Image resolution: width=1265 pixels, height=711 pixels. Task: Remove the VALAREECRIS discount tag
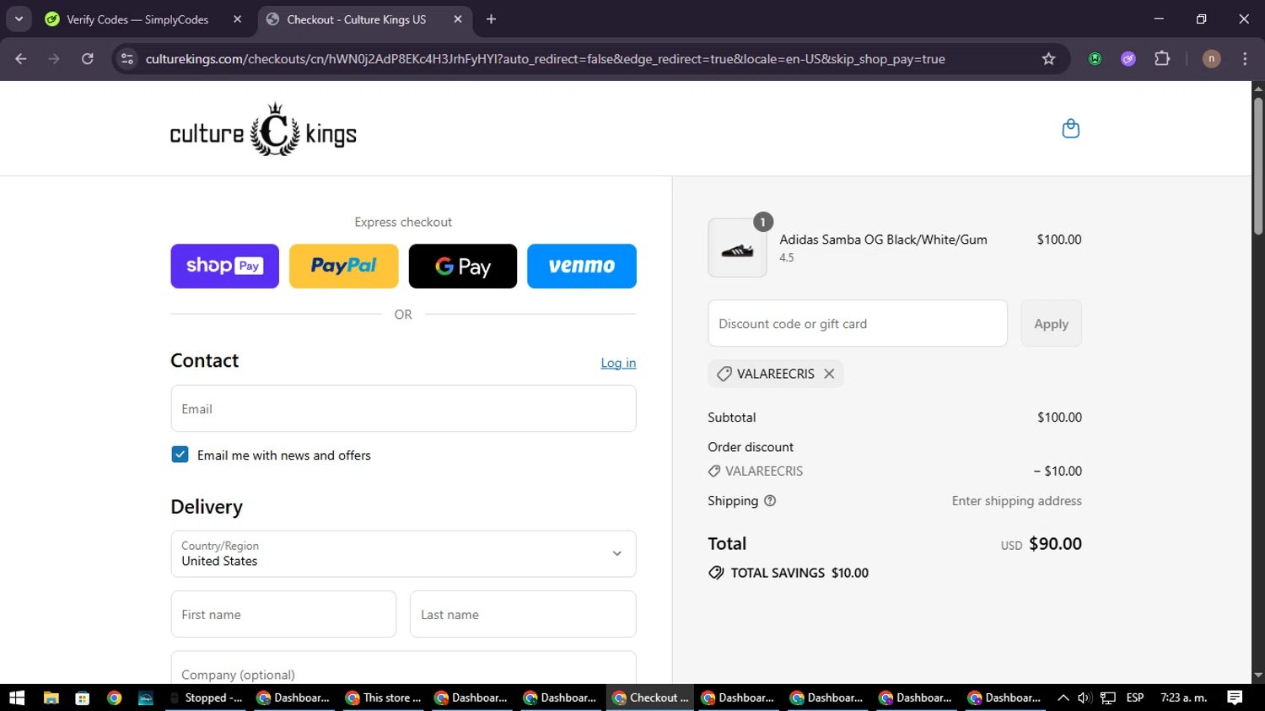pos(829,374)
